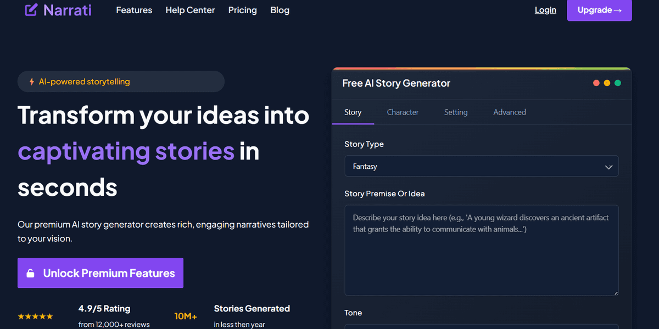Click the Narrati logo icon

[30, 9]
